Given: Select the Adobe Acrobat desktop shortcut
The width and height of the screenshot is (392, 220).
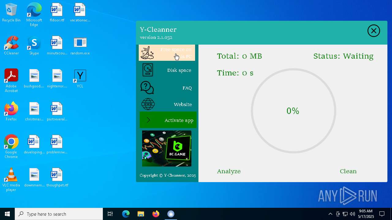Looking at the screenshot, I should coord(11,81).
